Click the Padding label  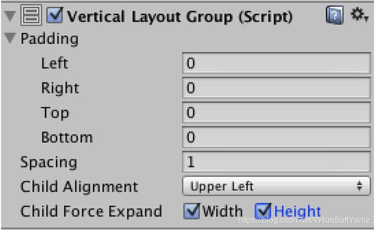click(50, 39)
